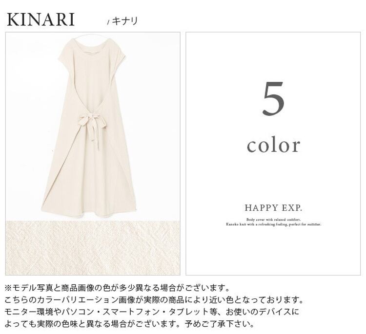Click the large number 5
Screen dimensions: 366x334
(x=273, y=99)
